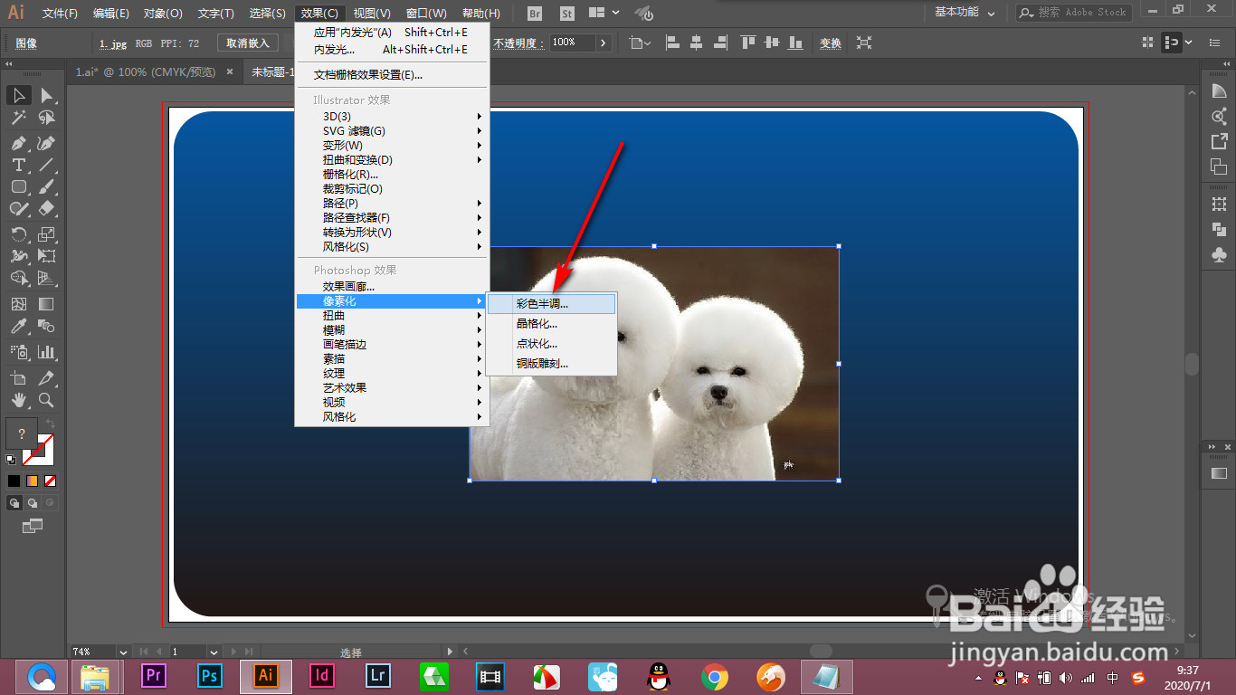Open the opacity value dropdown
Viewport: 1236px width, 695px height.
[x=604, y=42]
